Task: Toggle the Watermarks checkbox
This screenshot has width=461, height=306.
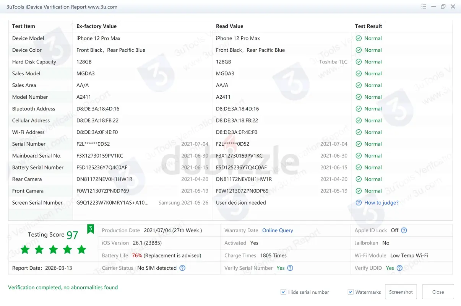Action: coord(351,292)
